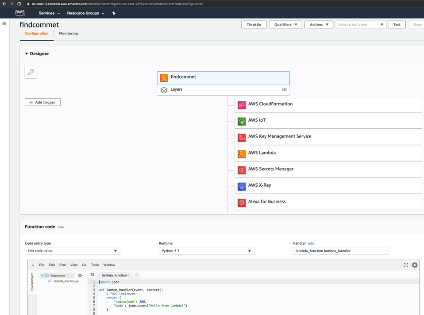Screen dimensions: 424x315
Task: Open the Select a test event dropdown
Action: coord(361,25)
